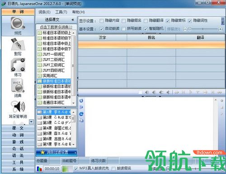226x174 pixels.
Task: Enable 拼写朗读 checkbox
Action: point(123,29)
